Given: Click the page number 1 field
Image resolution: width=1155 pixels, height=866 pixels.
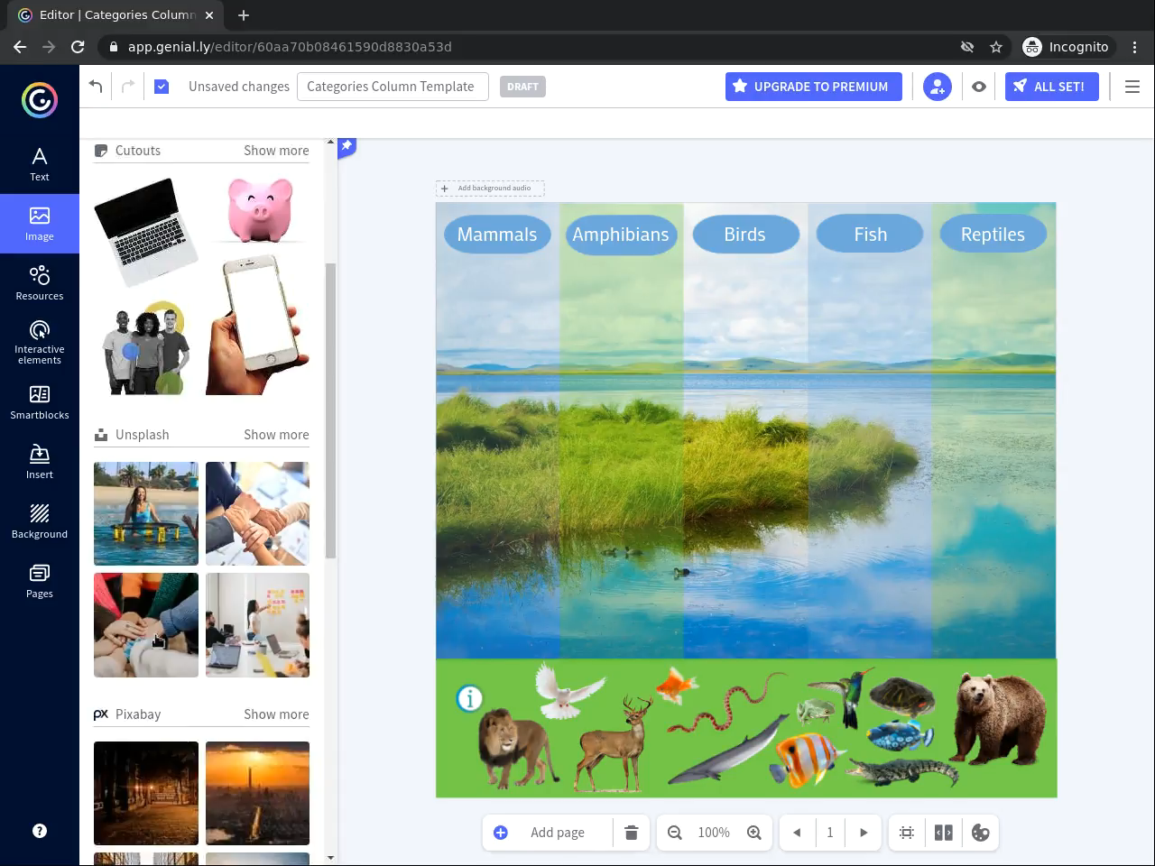Looking at the screenshot, I should coord(830,833).
